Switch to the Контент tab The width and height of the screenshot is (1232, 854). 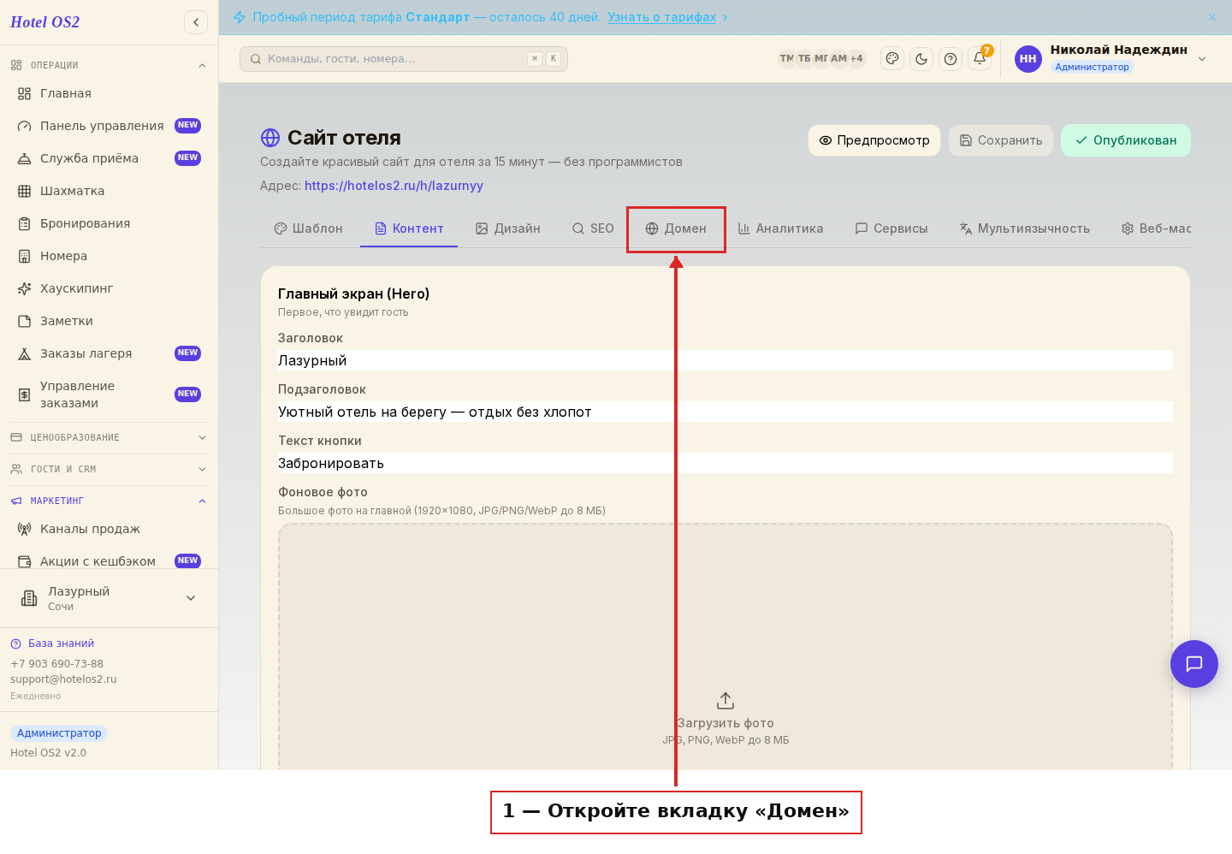point(409,228)
